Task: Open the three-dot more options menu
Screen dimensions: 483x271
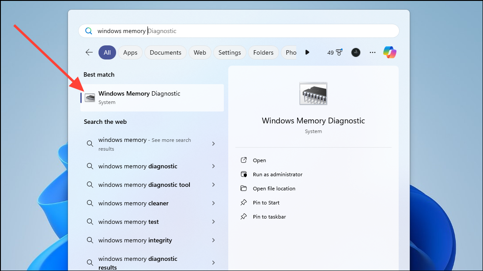Action: pos(373,52)
